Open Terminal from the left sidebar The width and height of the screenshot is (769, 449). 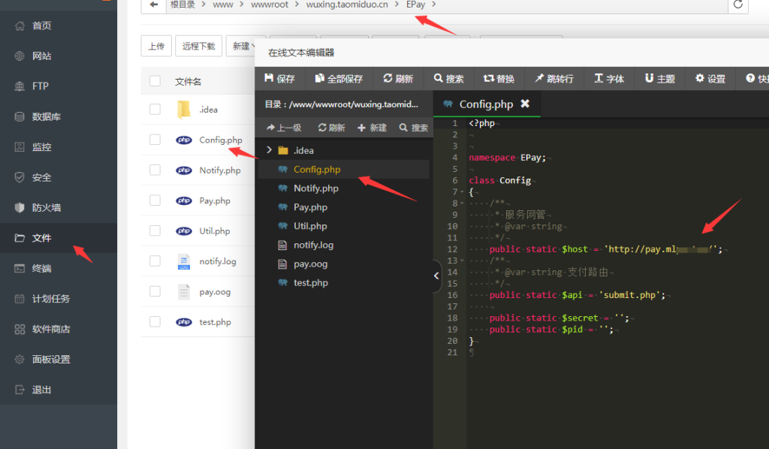(x=42, y=268)
